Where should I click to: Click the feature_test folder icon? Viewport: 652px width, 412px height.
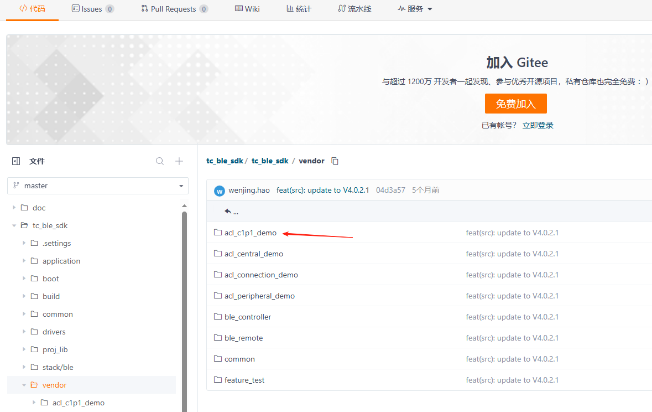coord(218,379)
